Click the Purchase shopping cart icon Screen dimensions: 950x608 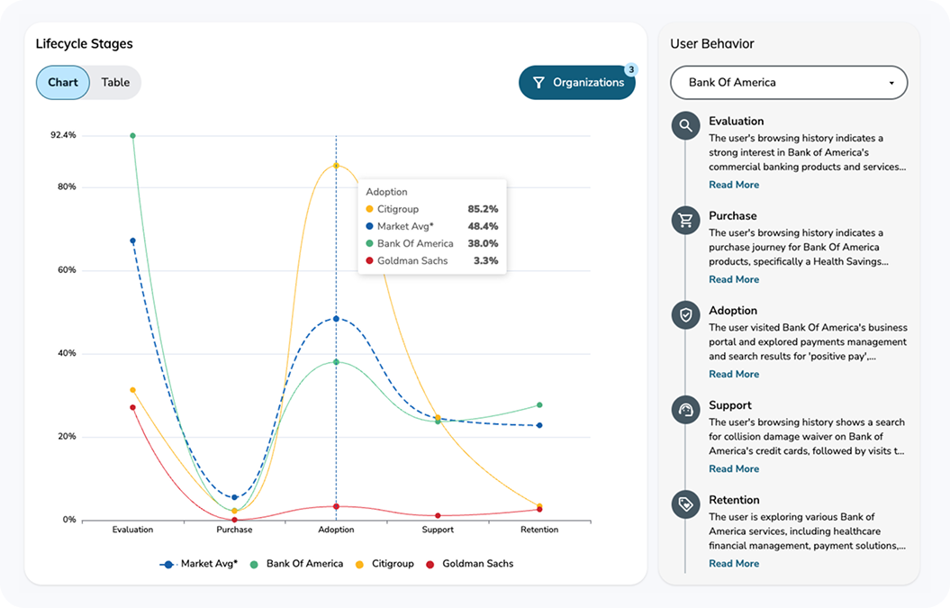click(x=685, y=221)
